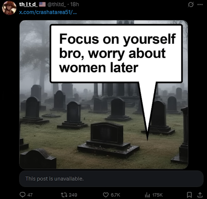207x199 pixels.
Task: Click the 175K views count
Action: pyautogui.click(x=157, y=195)
